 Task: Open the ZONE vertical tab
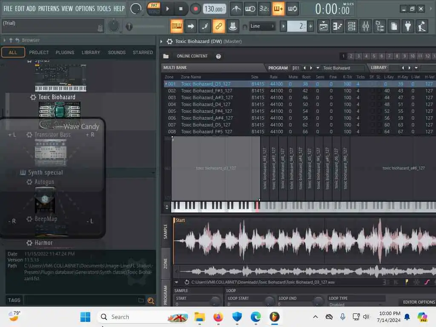166,263
